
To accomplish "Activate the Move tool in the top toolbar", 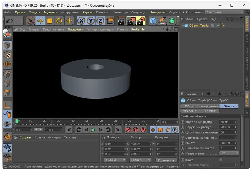I will pos(40,21).
